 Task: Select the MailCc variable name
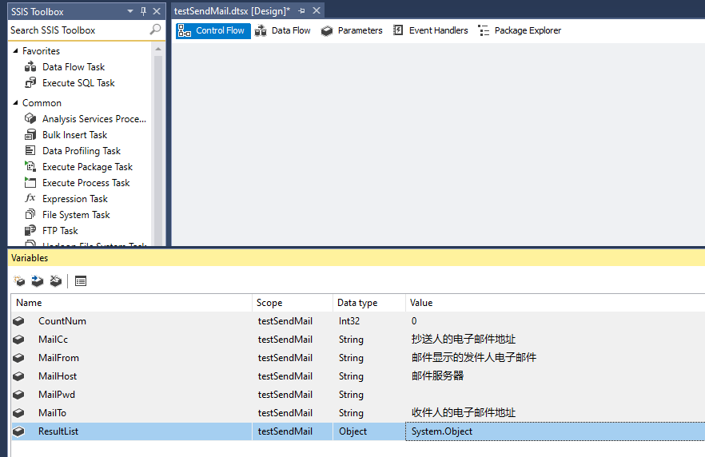pos(53,340)
